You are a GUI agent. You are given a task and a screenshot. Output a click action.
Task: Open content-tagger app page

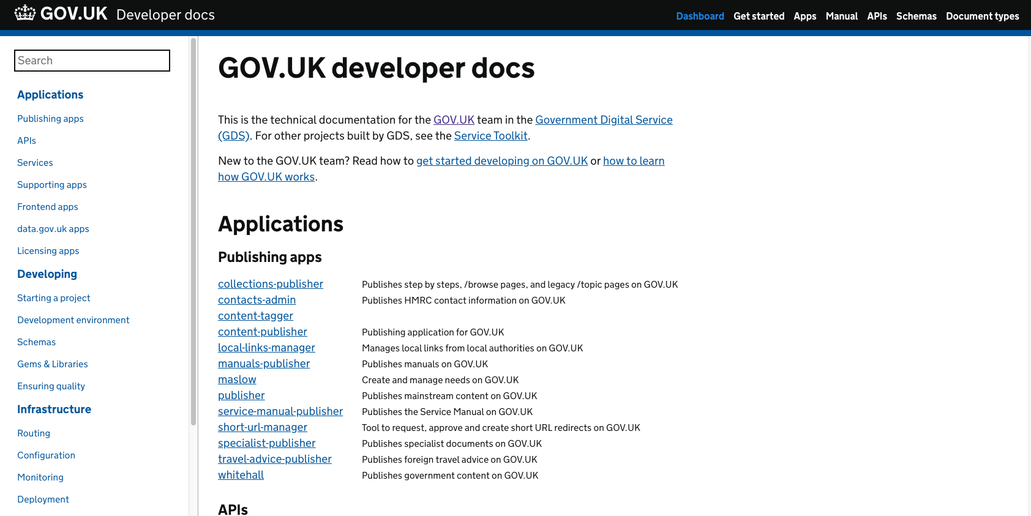255,316
